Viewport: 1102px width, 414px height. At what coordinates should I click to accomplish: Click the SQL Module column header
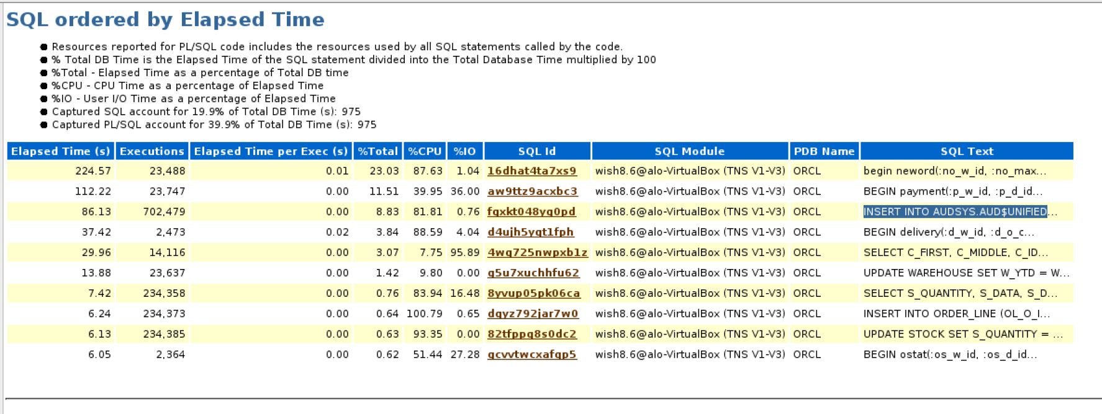coord(689,151)
